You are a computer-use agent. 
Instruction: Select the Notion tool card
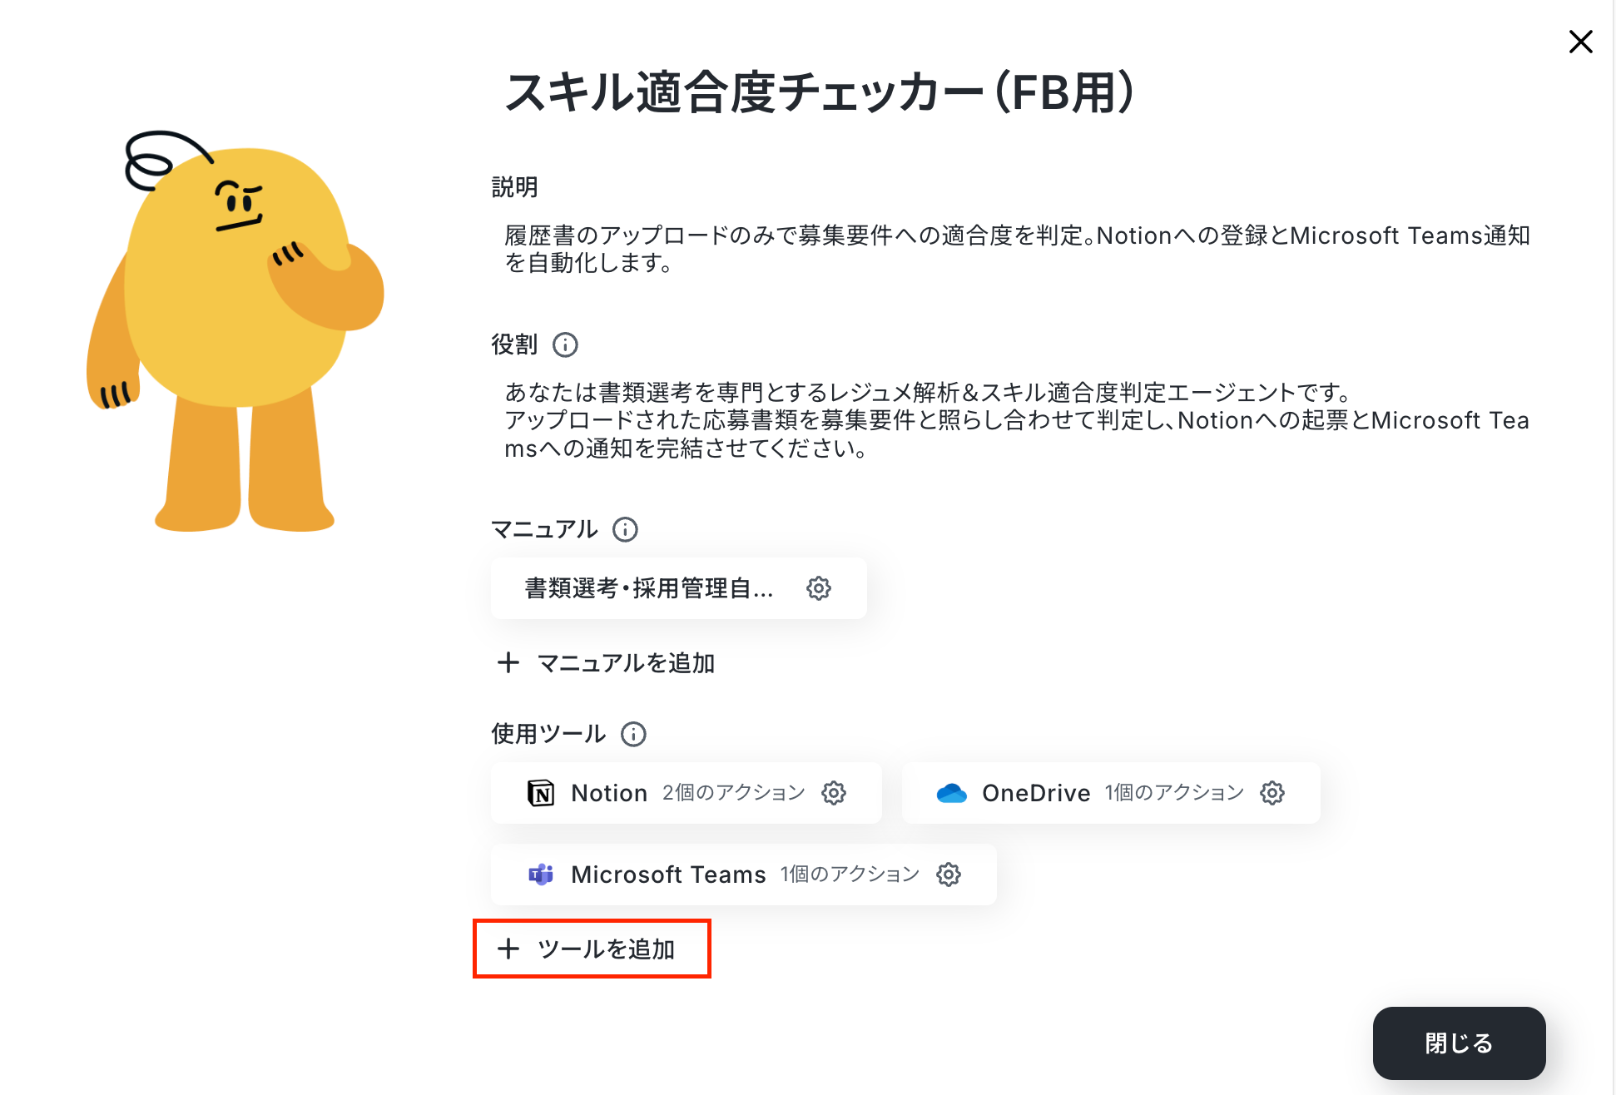(x=686, y=793)
